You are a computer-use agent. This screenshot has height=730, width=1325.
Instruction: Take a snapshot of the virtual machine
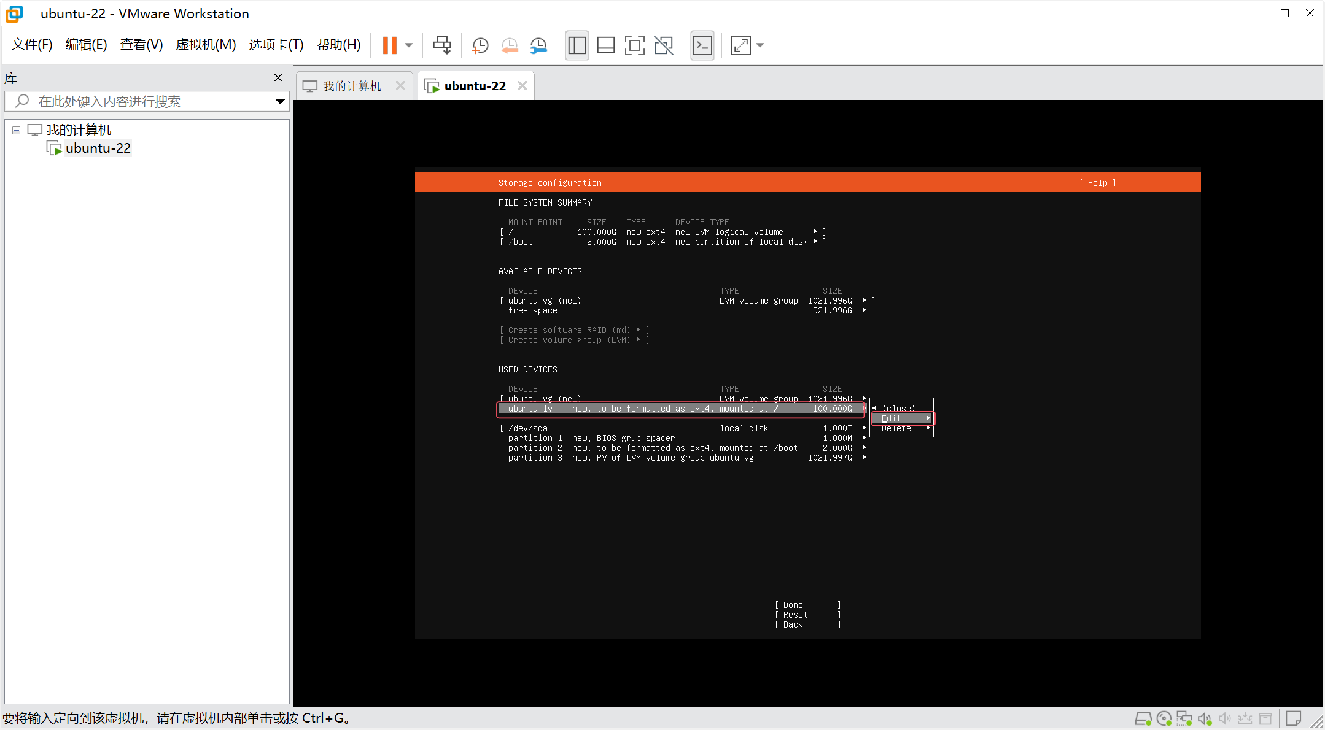480,45
